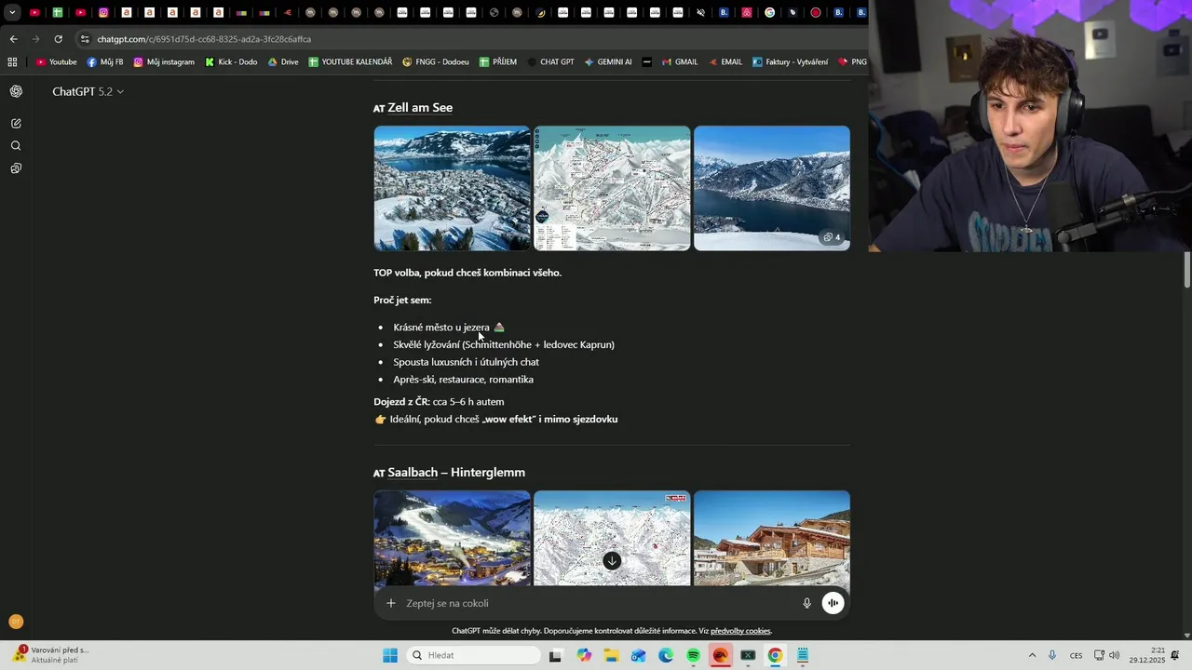Open Spotify from the taskbar
This screenshot has width=1192, height=670.
[x=693, y=655]
